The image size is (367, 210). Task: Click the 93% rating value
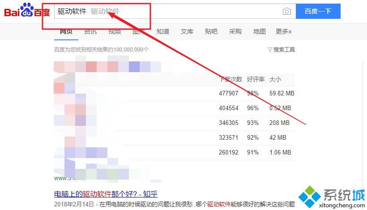pyautogui.click(x=253, y=123)
